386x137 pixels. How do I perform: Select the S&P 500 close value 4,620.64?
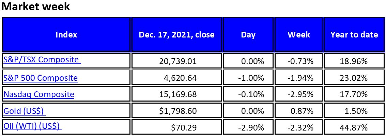(180, 78)
